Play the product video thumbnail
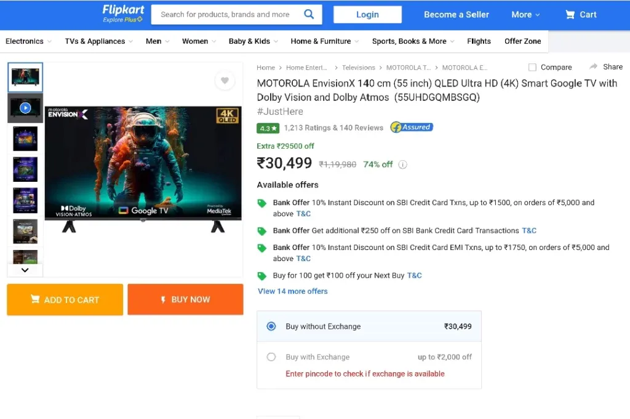 tap(25, 108)
